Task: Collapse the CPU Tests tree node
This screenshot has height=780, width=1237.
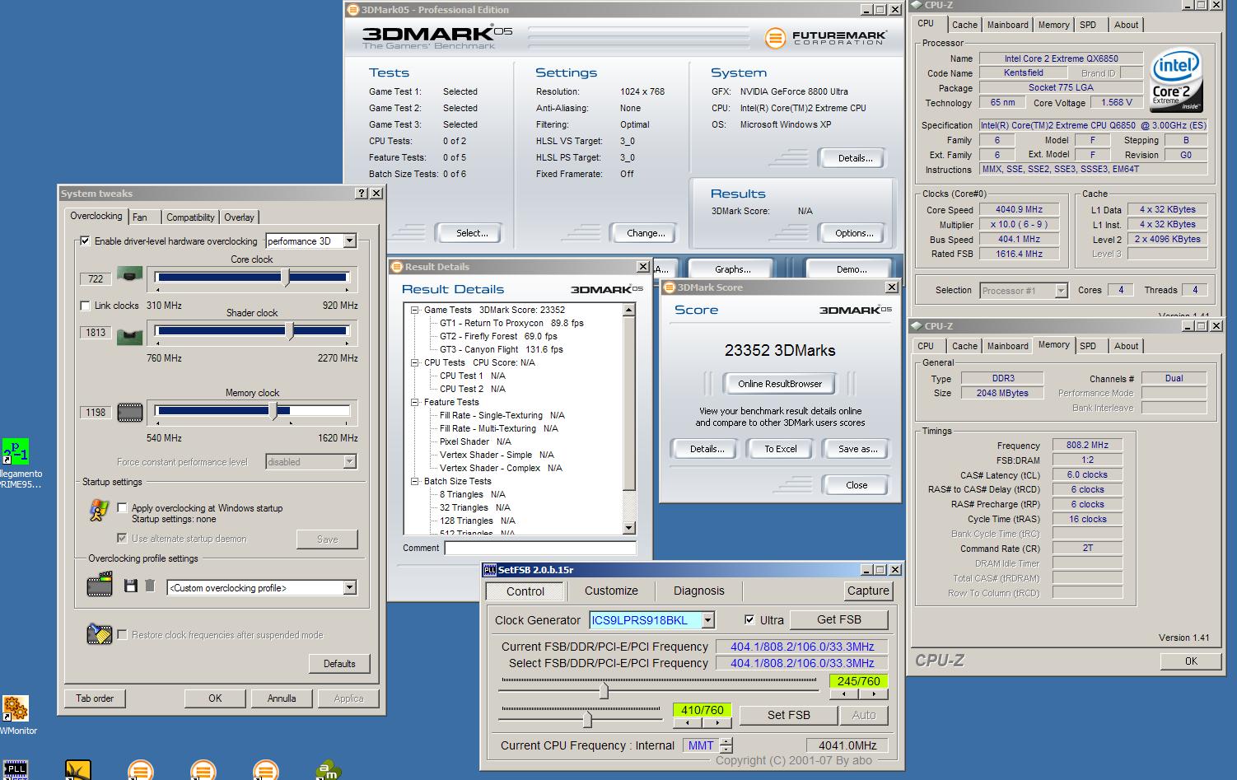Action: coord(415,363)
